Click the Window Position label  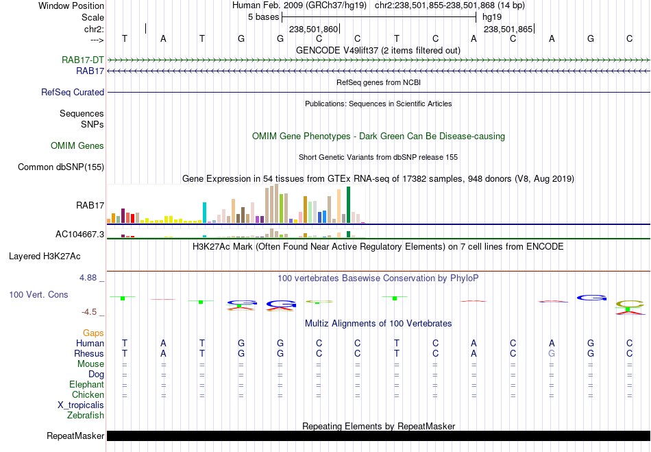pos(71,5)
